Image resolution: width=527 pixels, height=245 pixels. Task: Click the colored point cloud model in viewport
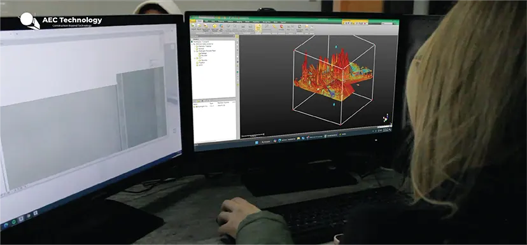pos(333,76)
